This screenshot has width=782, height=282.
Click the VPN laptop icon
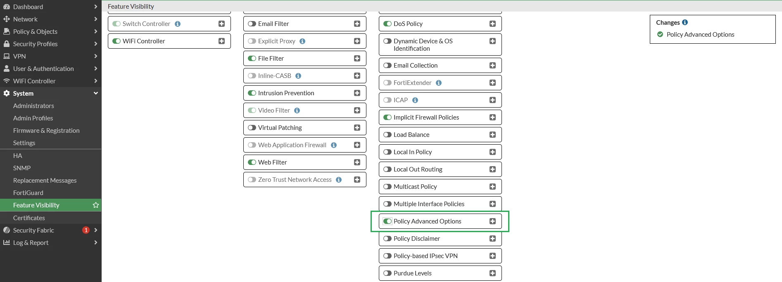tap(7, 56)
